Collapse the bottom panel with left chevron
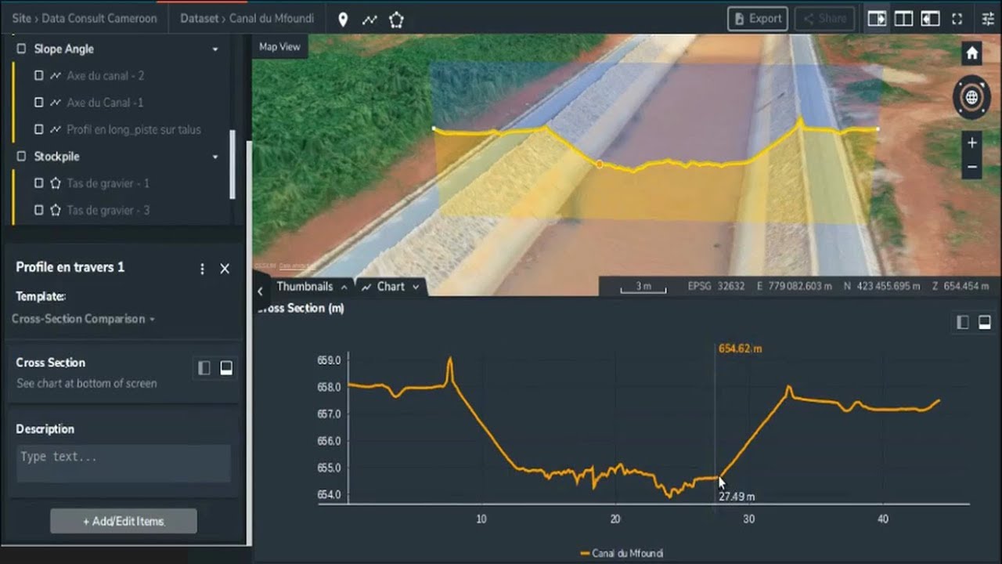 260,291
